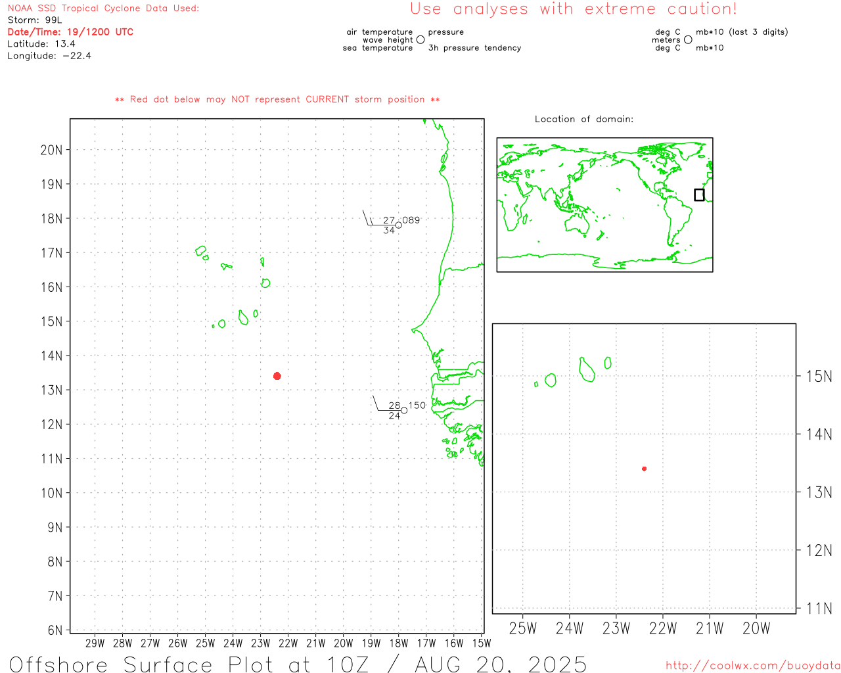Click the 'Longitude: -22.4' text
Viewport: 841px width, 673px height.
[49, 56]
